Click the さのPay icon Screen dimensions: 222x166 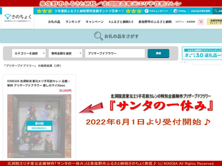click(175, 11)
